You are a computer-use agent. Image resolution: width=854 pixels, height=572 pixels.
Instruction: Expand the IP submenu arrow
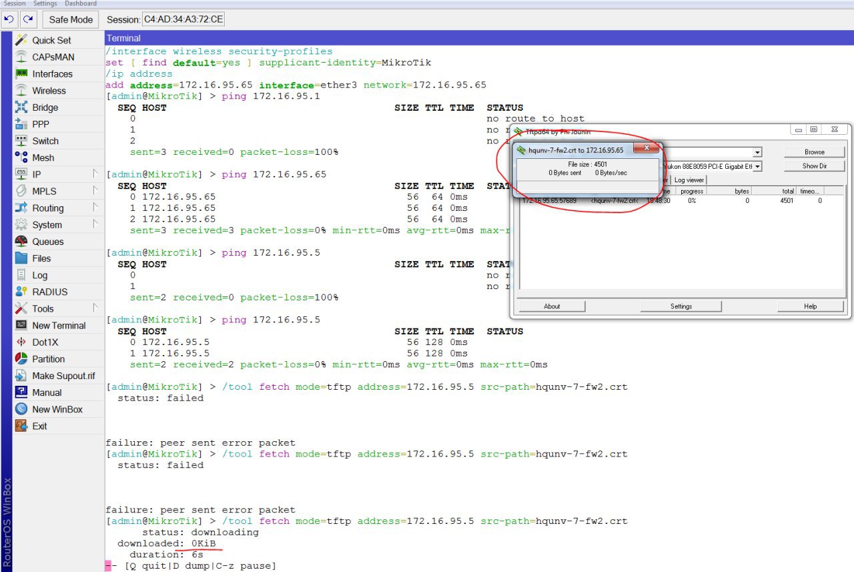(x=95, y=174)
